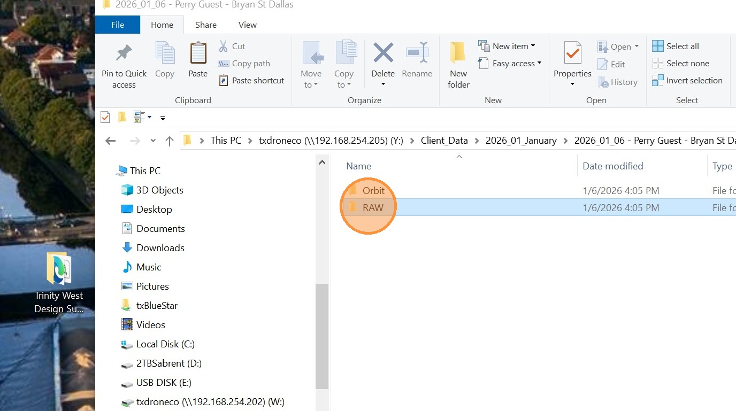The height and width of the screenshot is (411, 736).
Task: Select the Orbit folder
Action: click(x=373, y=190)
